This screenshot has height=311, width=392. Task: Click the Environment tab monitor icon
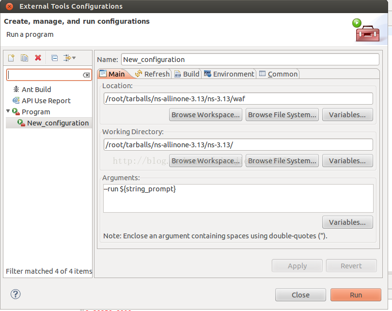(x=207, y=74)
